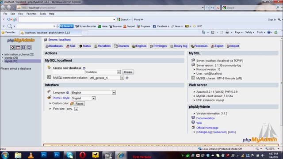The height and width of the screenshot is (159, 283).
Task: Open Skype from taskbar
Action: pyautogui.click(x=69, y=155)
